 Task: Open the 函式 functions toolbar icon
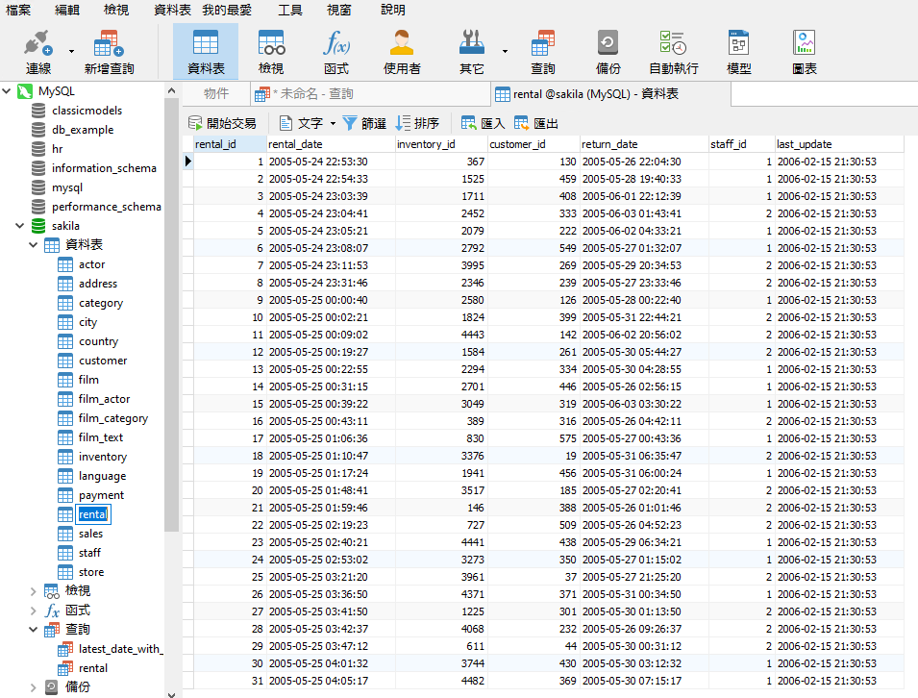(336, 52)
